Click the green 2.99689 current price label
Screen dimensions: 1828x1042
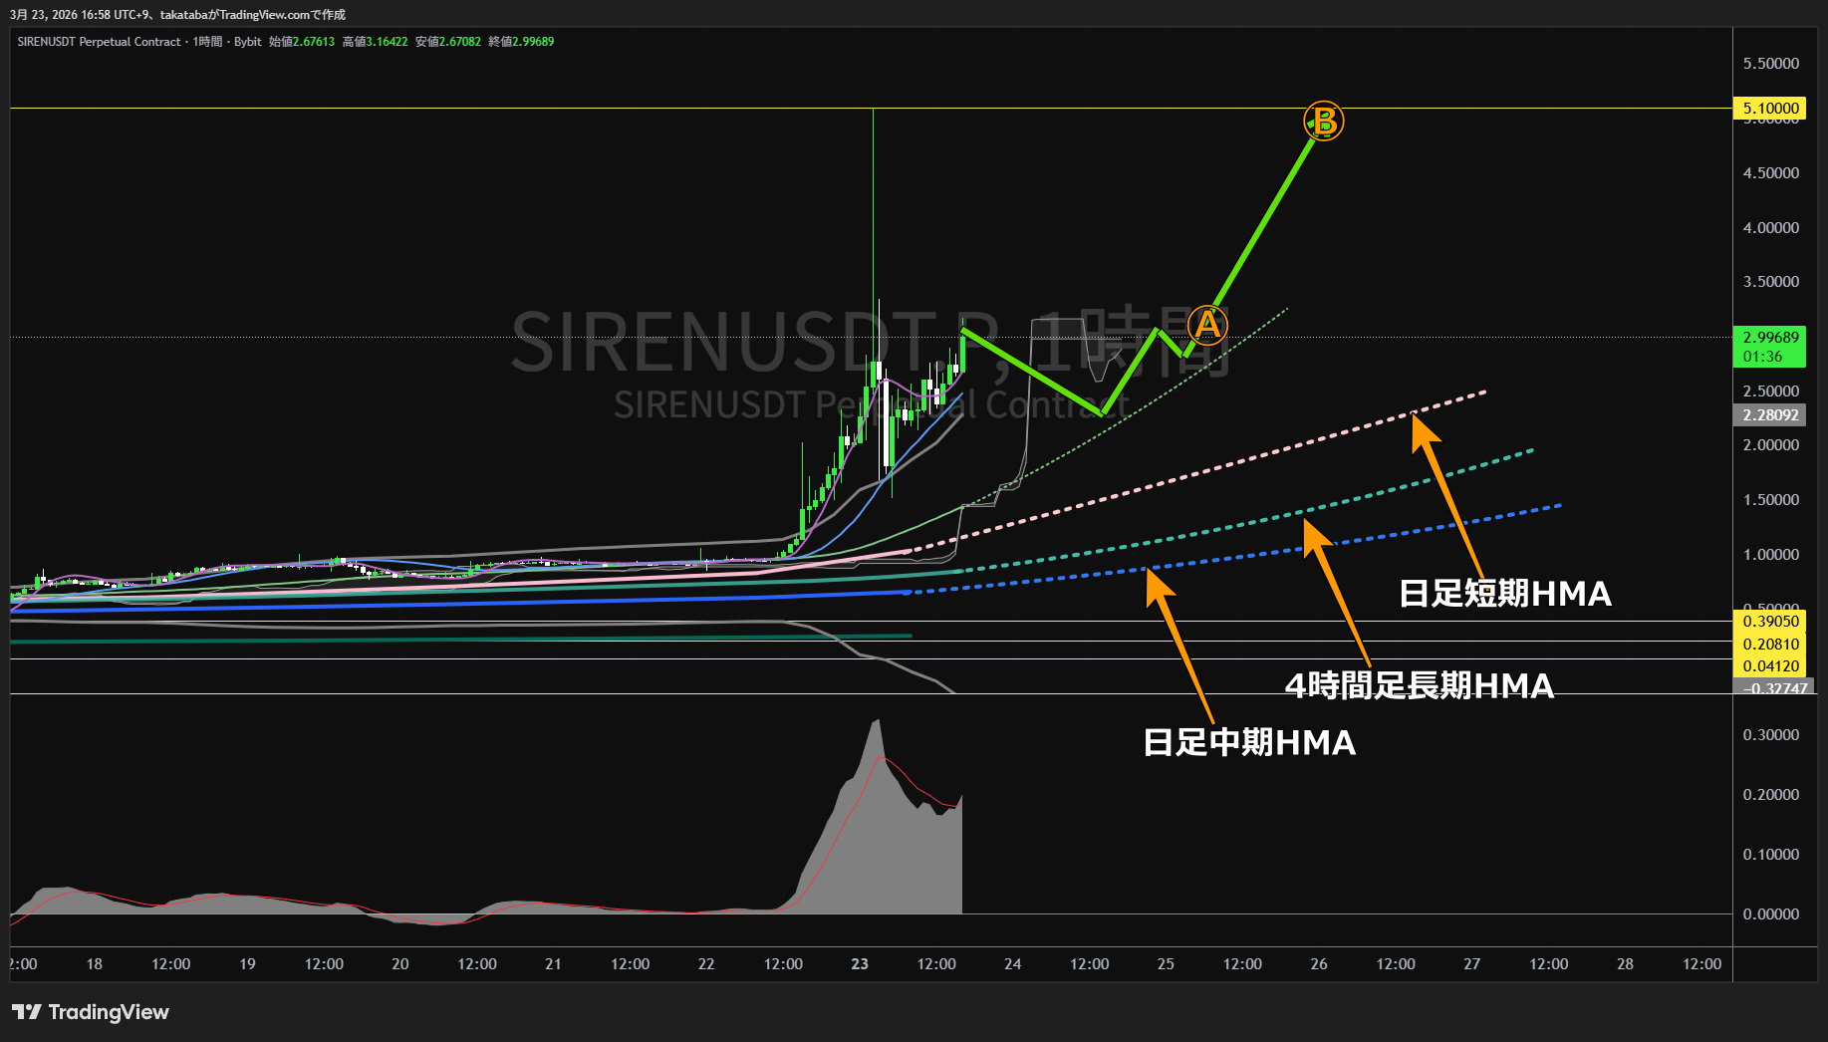(1770, 338)
